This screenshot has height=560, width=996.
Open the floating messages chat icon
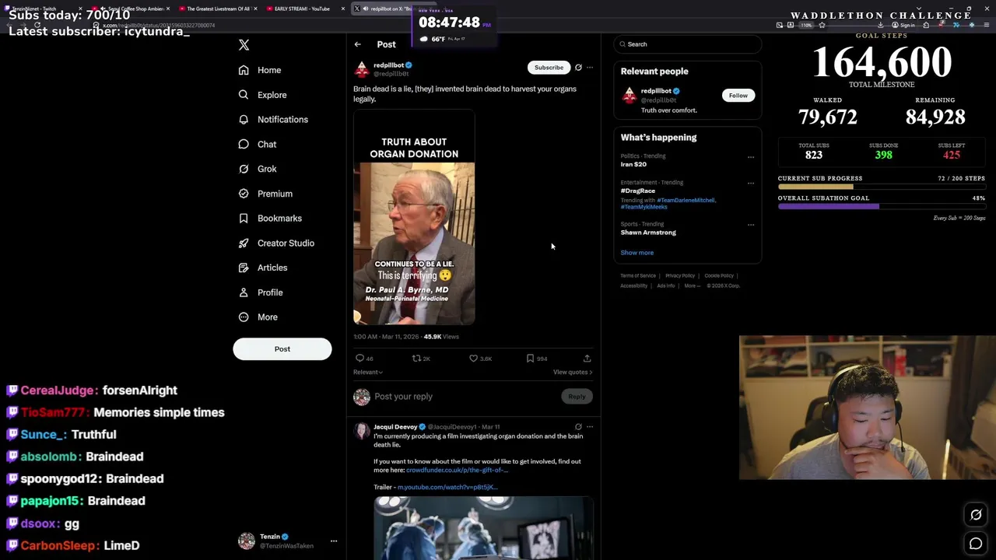(x=976, y=544)
